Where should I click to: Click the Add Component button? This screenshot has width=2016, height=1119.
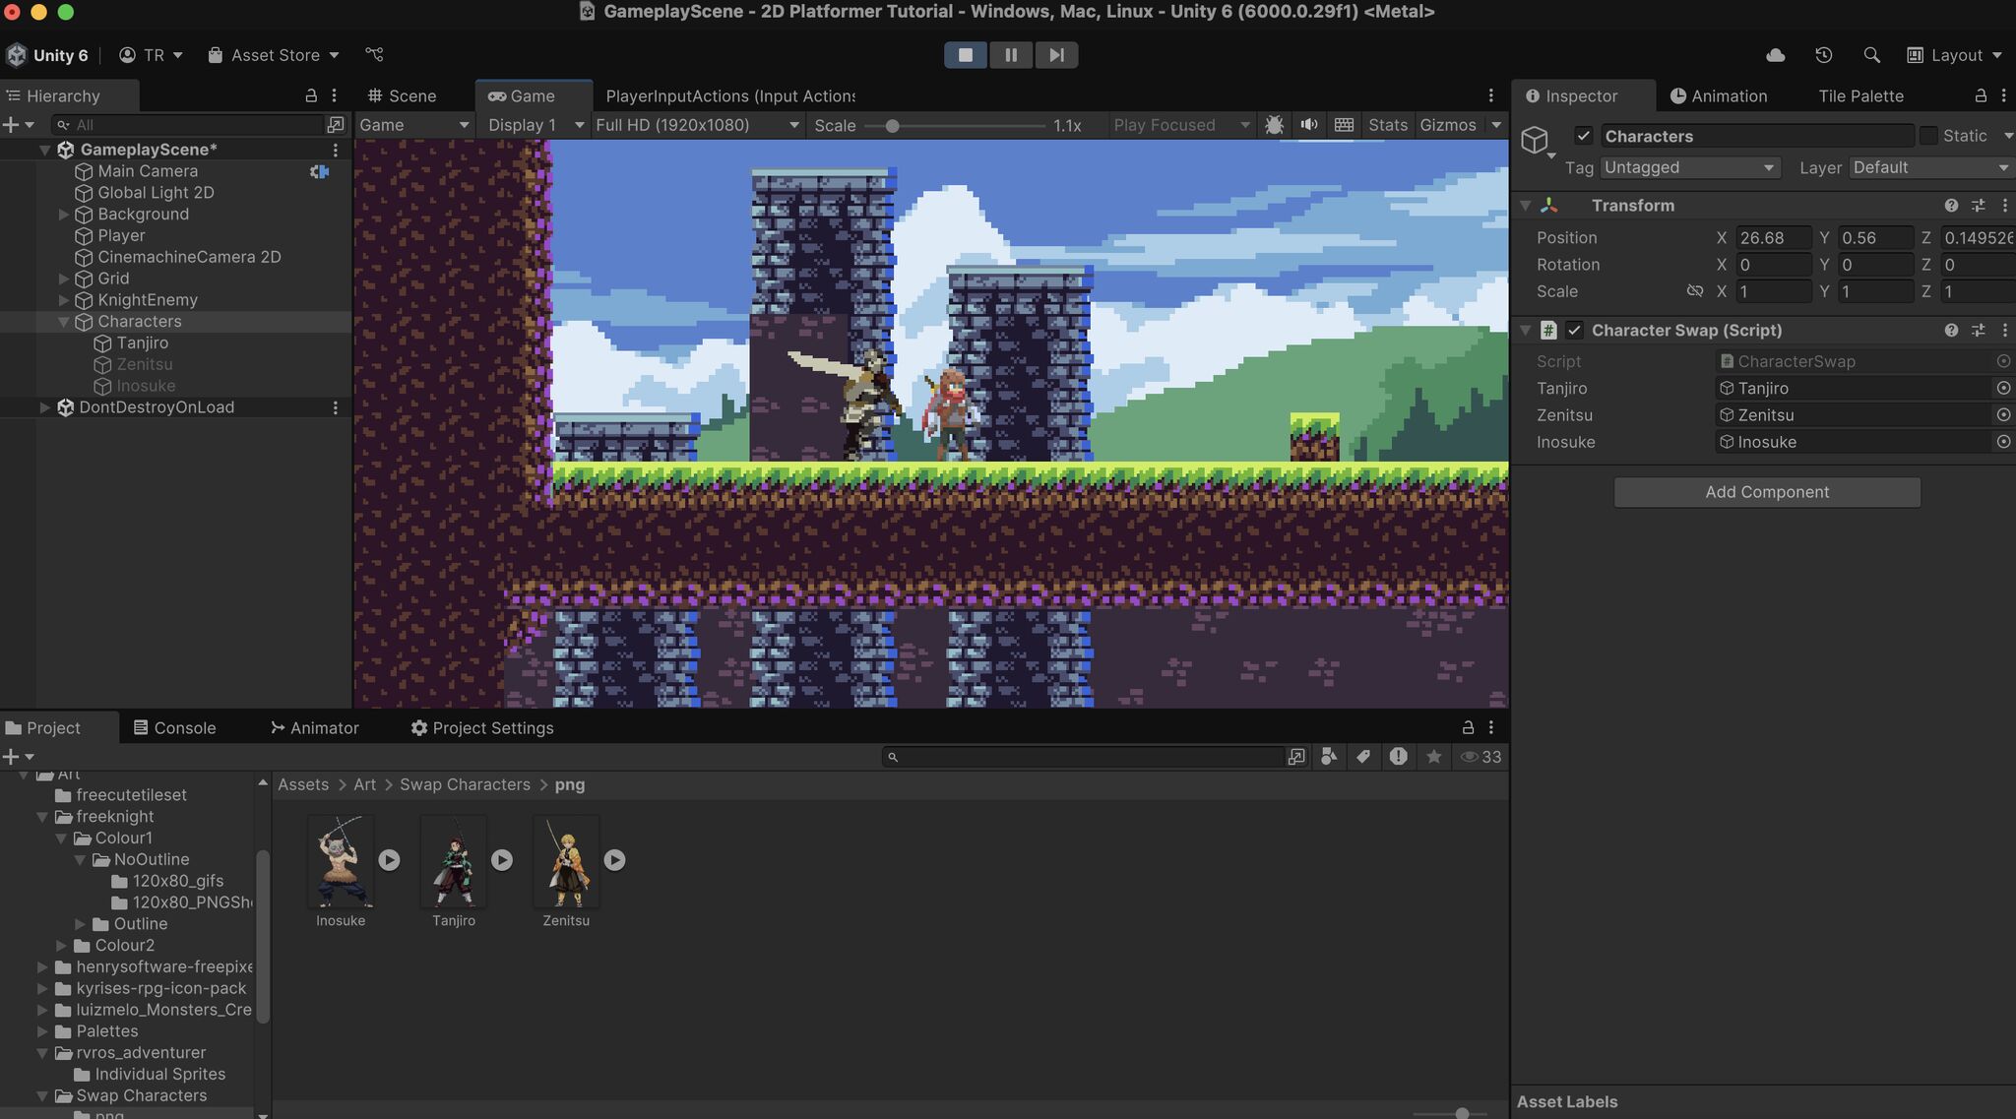pyautogui.click(x=1765, y=491)
